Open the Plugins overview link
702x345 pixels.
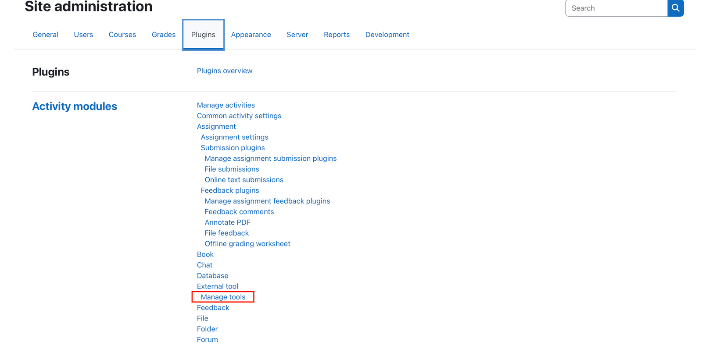tap(225, 70)
